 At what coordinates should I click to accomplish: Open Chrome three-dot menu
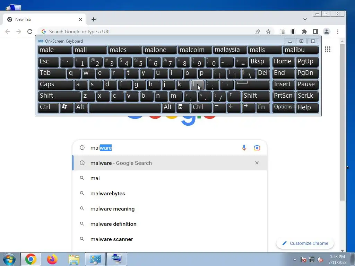[x=338, y=32]
